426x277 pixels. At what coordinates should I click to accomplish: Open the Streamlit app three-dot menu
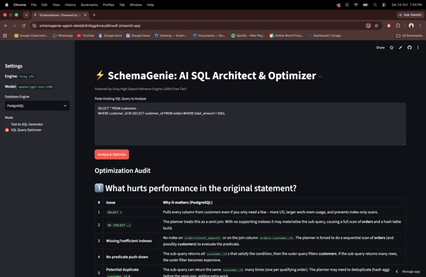[418, 48]
